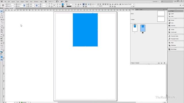Screen dimensions: 184x103
Task: Open the View menu
Action: coord(31,2)
